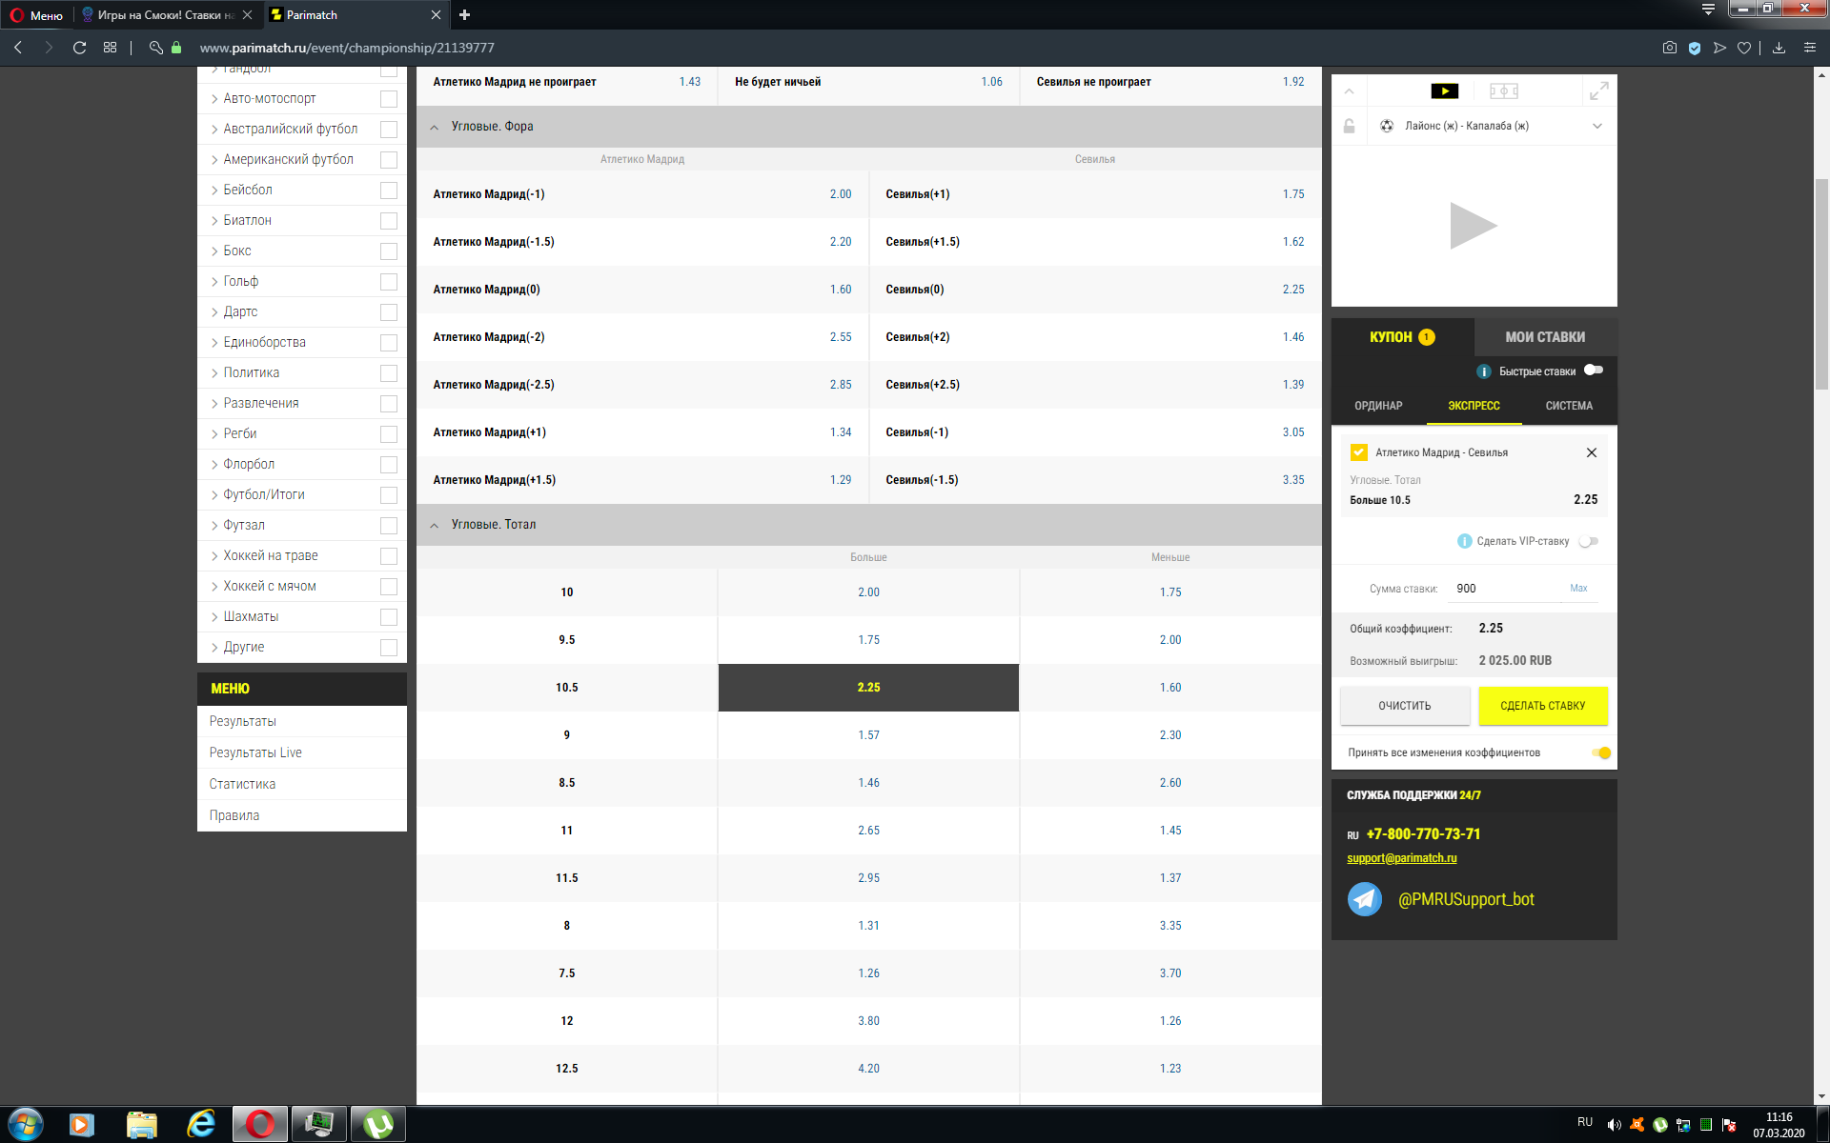Start the large video play button
This screenshot has width=1830, height=1143.
[x=1474, y=226]
